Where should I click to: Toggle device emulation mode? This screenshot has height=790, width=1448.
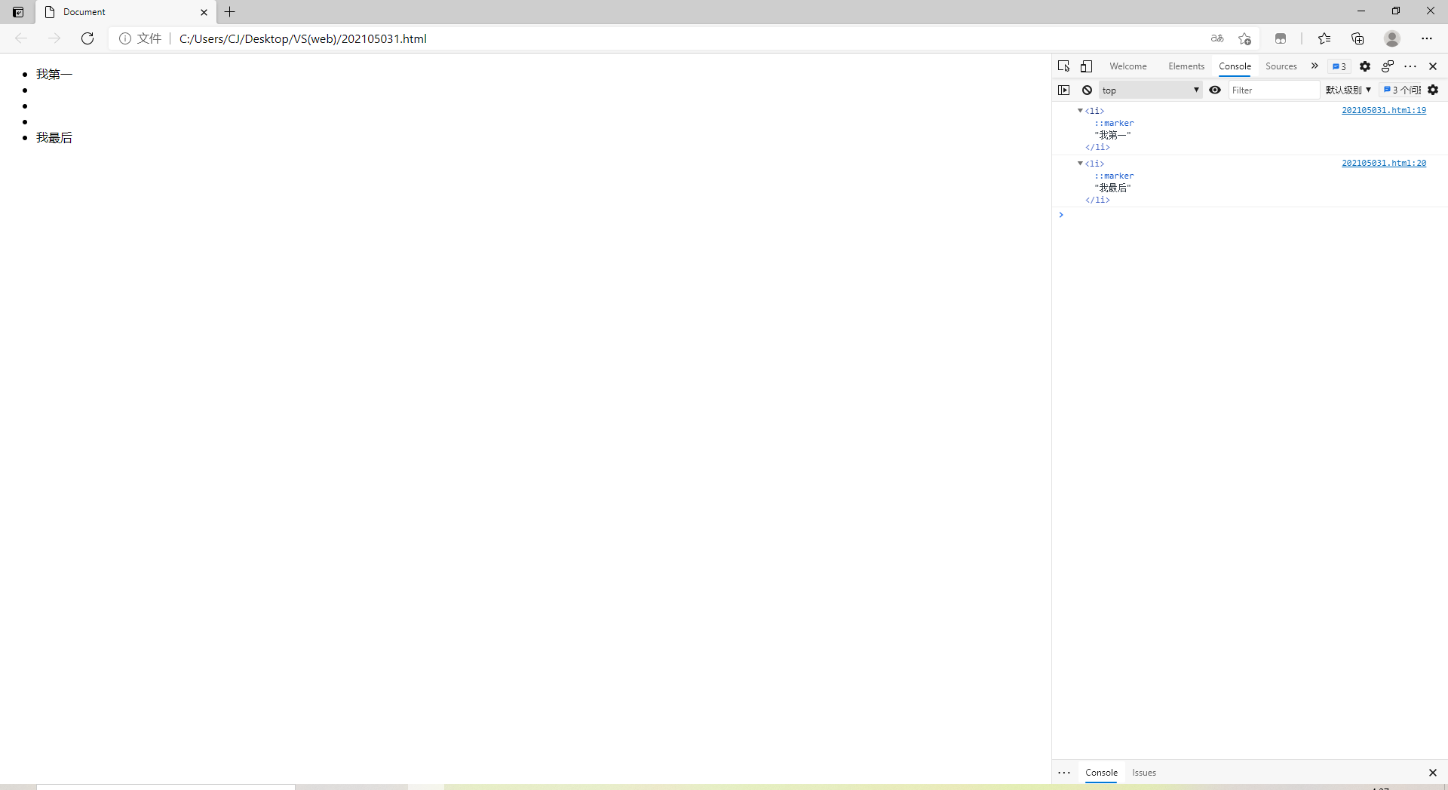pyautogui.click(x=1086, y=66)
